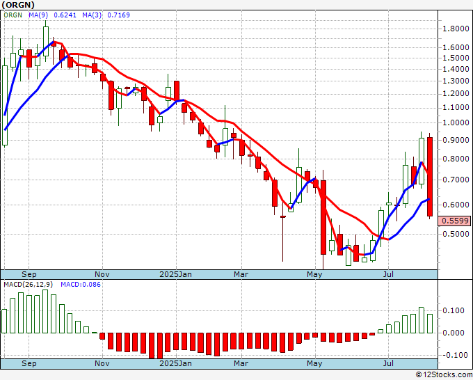Click the 0.5000 price axis label
The height and width of the screenshot is (380, 473).
[x=456, y=234]
